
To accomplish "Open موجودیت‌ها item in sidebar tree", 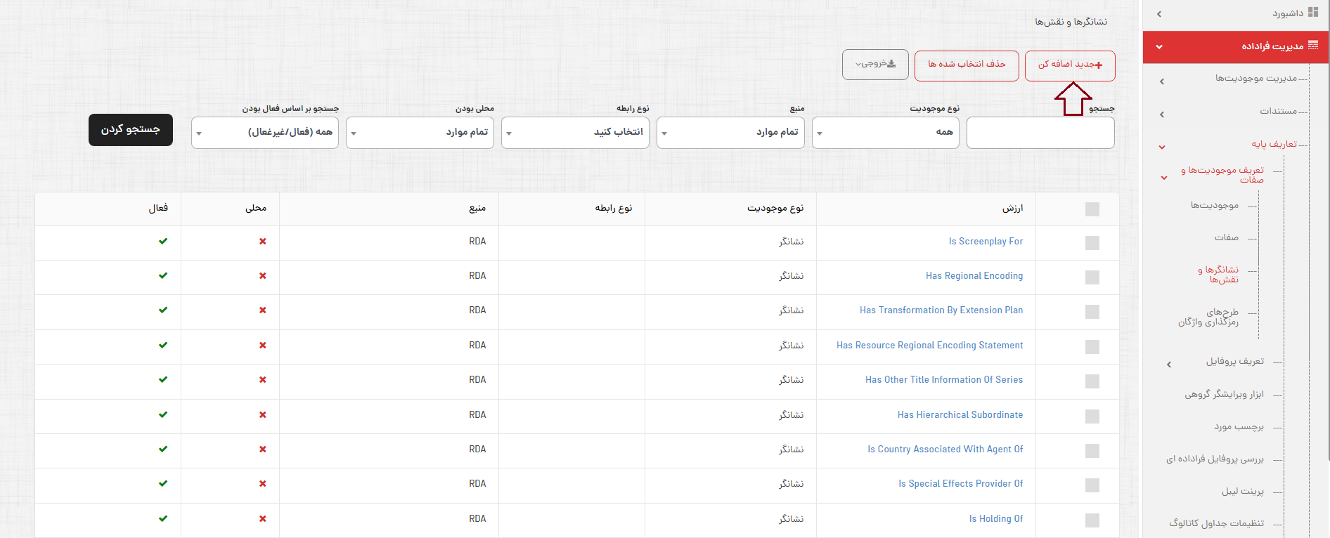I will [x=1214, y=205].
